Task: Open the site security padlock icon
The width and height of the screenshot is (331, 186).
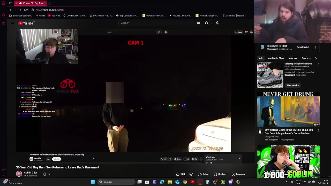Action: tap(33, 10)
